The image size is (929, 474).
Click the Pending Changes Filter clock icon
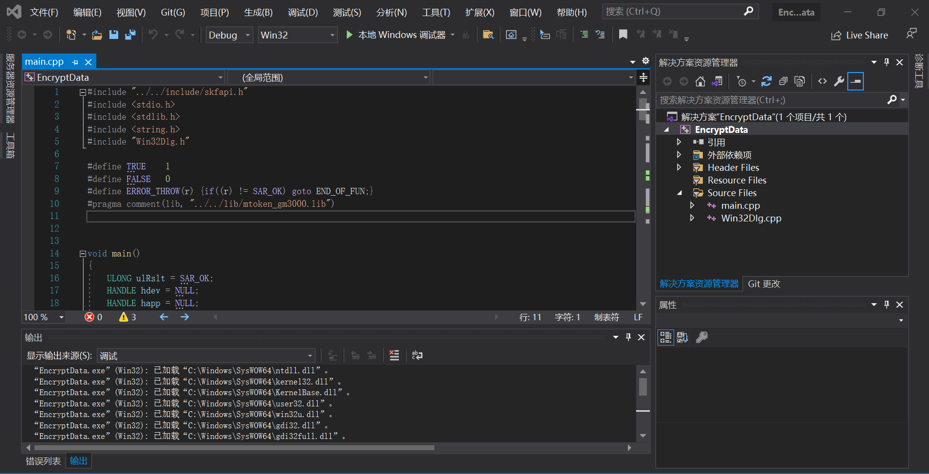tap(742, 81)
